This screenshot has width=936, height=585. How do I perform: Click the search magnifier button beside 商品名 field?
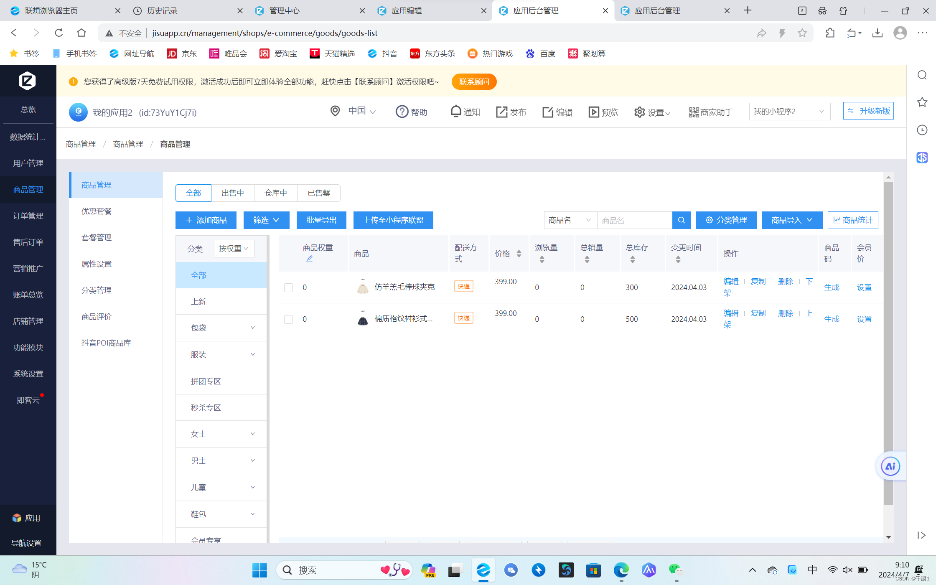[x=681, y=220]
